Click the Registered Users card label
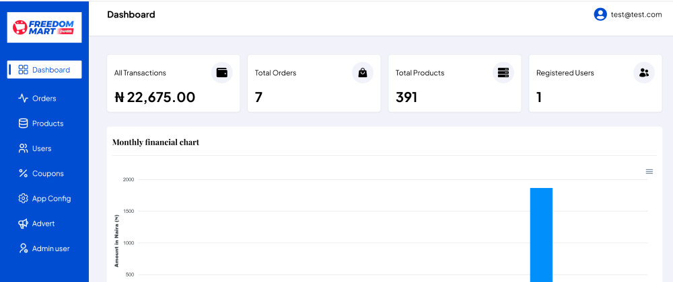 (565, 73)
